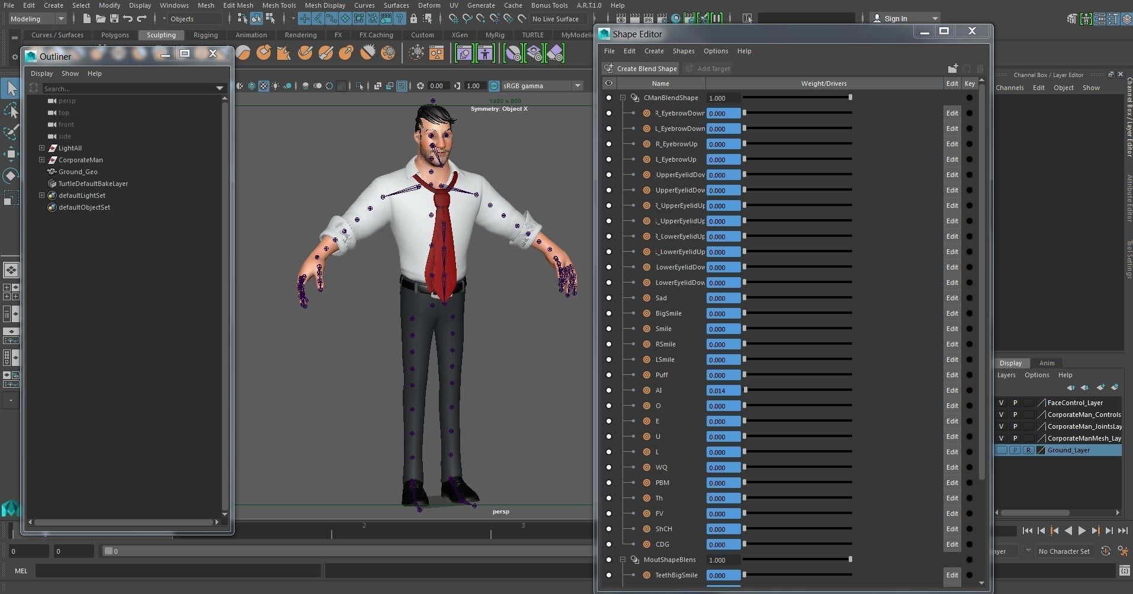Click the Play forwards button
Viewport: 1133px width, 594px height.
tap(1081, 531)
